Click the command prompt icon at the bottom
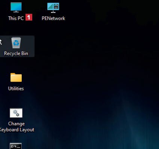 (16, 146)
